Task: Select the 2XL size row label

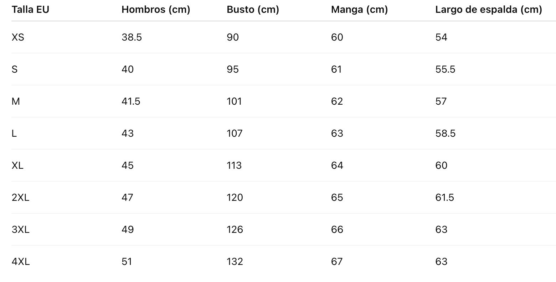Action: (x=20, y=198)
